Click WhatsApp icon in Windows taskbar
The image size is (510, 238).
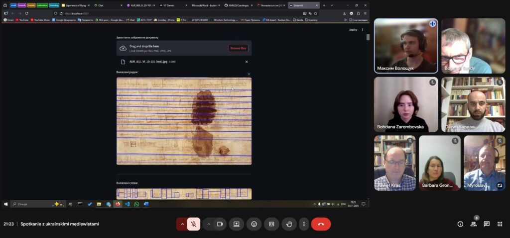coord(136,204)
